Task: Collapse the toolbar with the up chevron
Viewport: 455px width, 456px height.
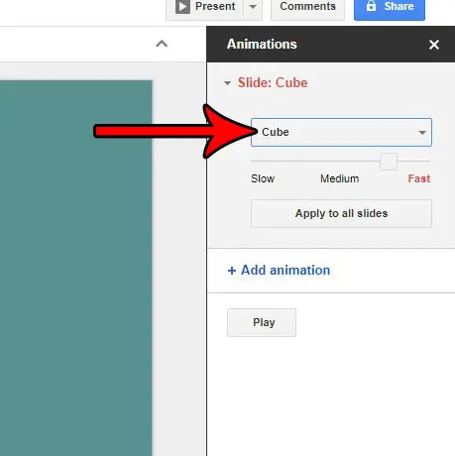Action: pos(162,44)
